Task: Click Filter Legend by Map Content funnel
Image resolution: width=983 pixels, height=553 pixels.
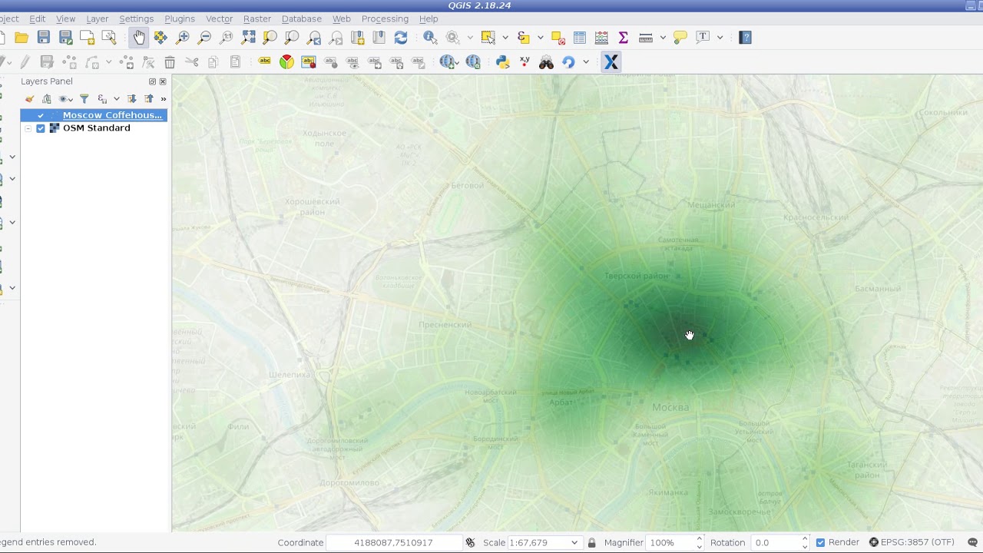Action: (84, 98)
